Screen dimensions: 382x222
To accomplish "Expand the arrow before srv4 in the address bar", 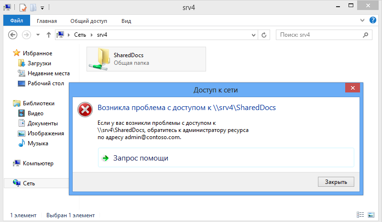I will 92,35.
